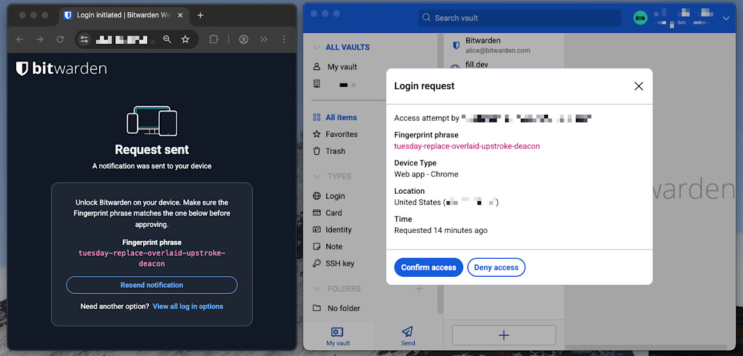Click the add new item plus button
Screen dimensions: 743x356
point(503,335)
